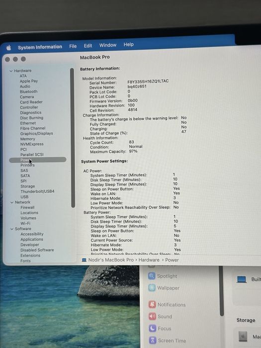Open Wallpaper in System Settings window

click(x=164, y=288)
